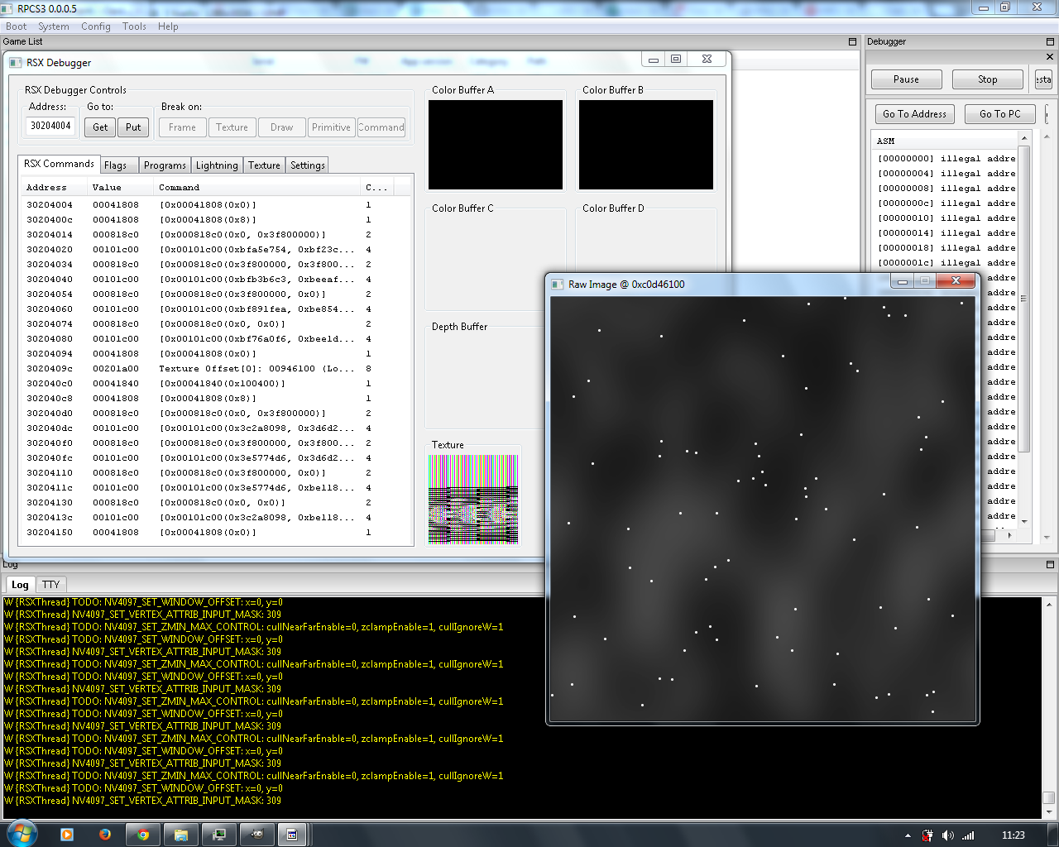
Task: Float the Debugger panel using its dock icon
Action: (x=1050, y=41)
